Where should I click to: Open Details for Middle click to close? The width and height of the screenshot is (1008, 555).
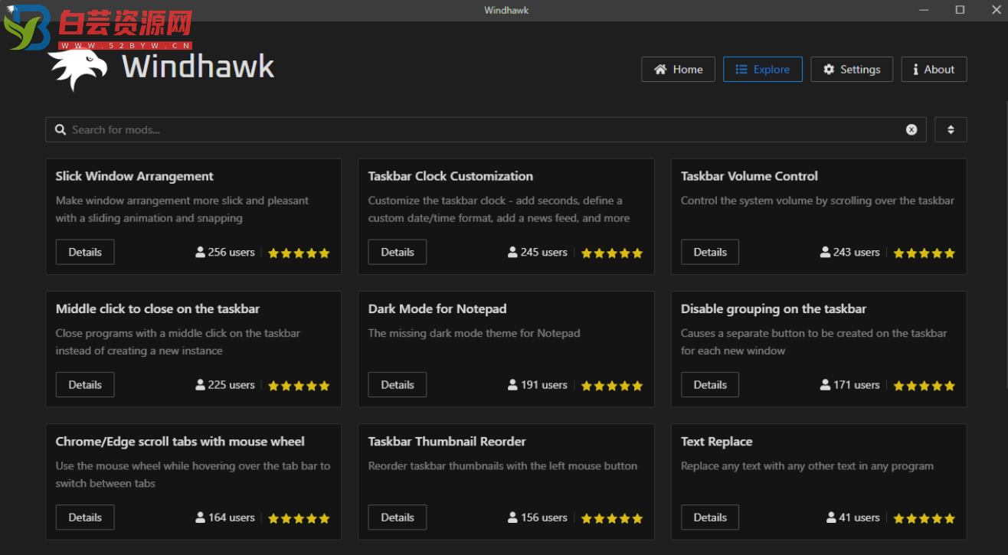pos(85,384)
